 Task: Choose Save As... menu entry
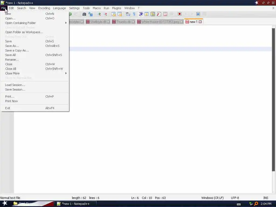[x=34, y=46]
